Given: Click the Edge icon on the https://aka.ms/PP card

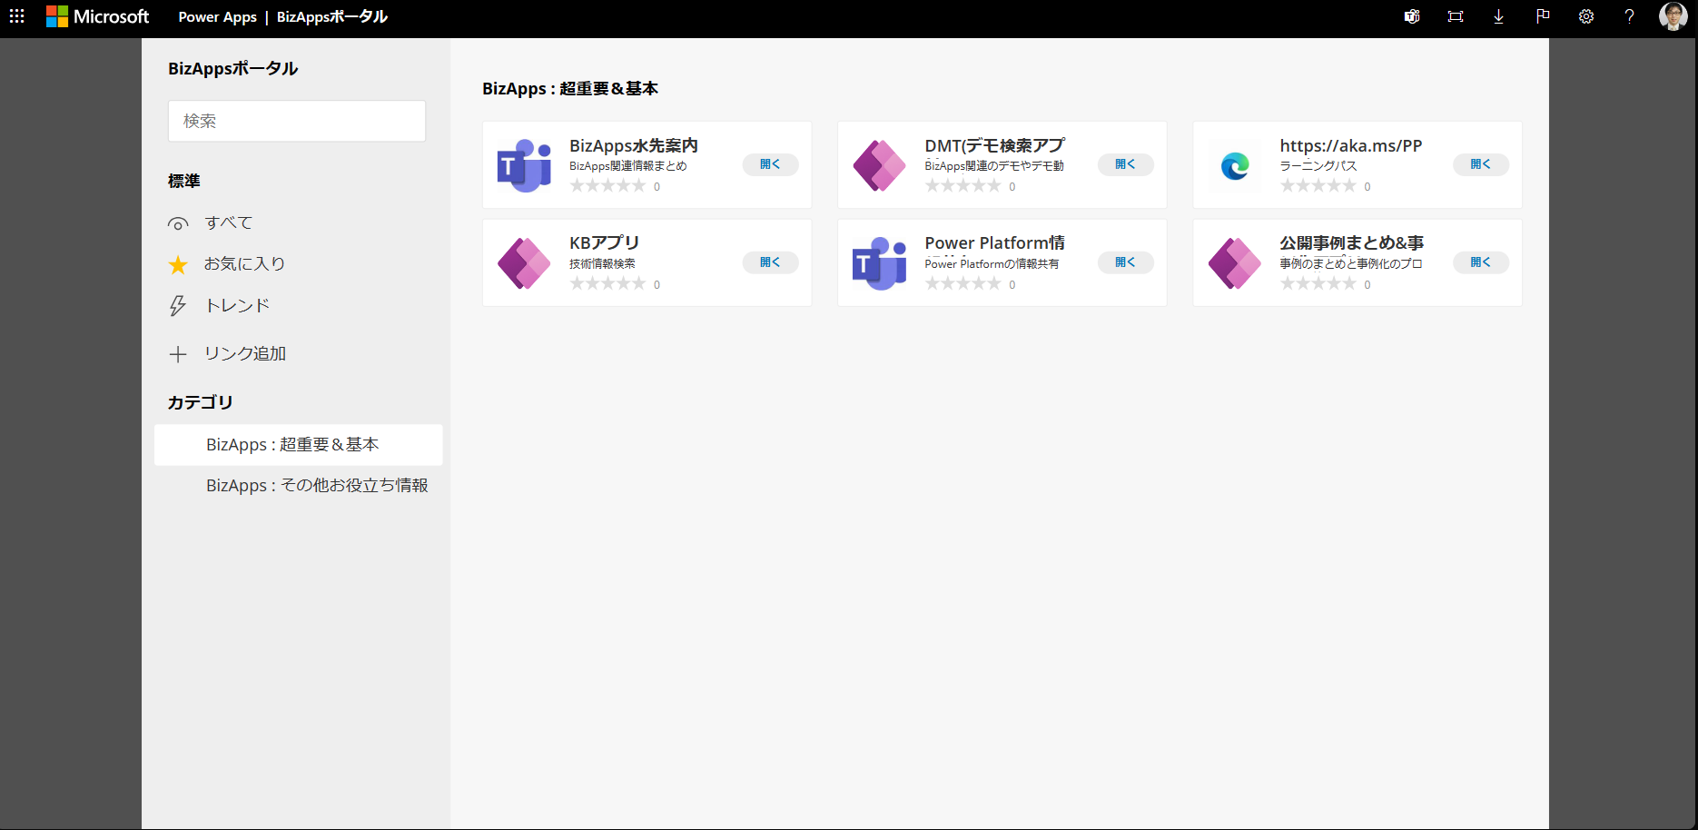Looking at the screenshot, I should click(1234, 164).
